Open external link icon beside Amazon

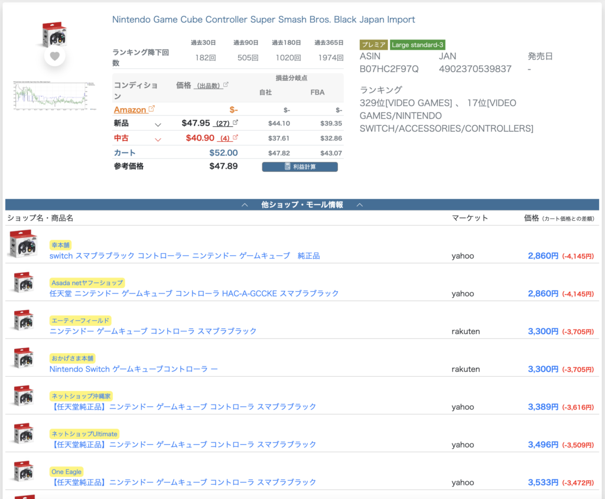[152, 109]
